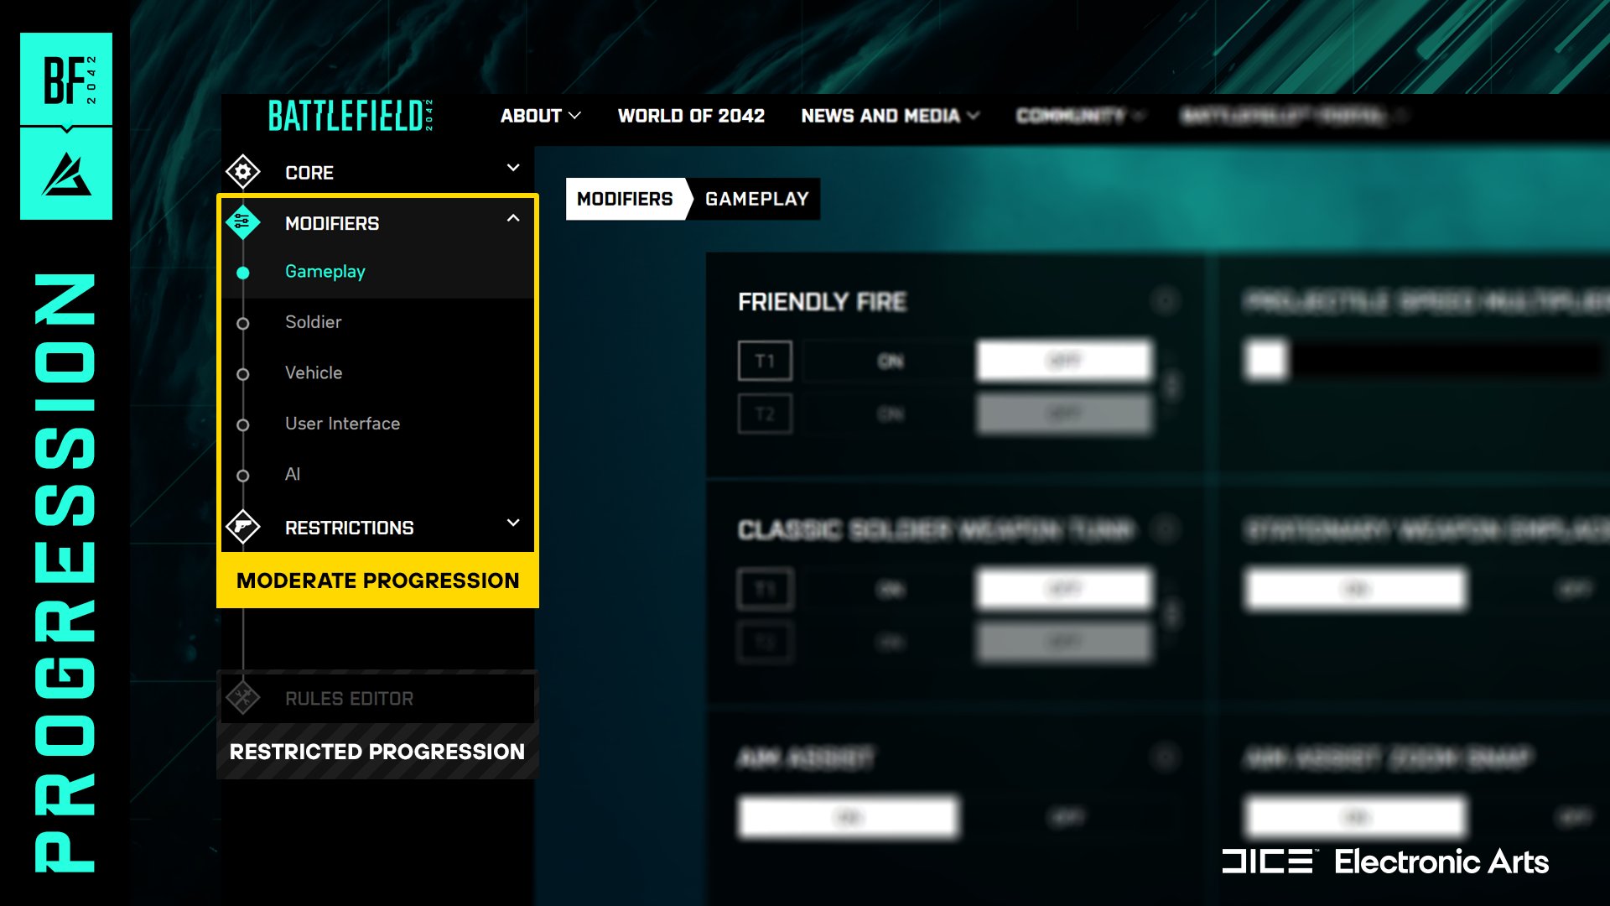Click the Restricted Progression section icon
The height and width of the screenshot is (906, 1610).
coord(243,697)
